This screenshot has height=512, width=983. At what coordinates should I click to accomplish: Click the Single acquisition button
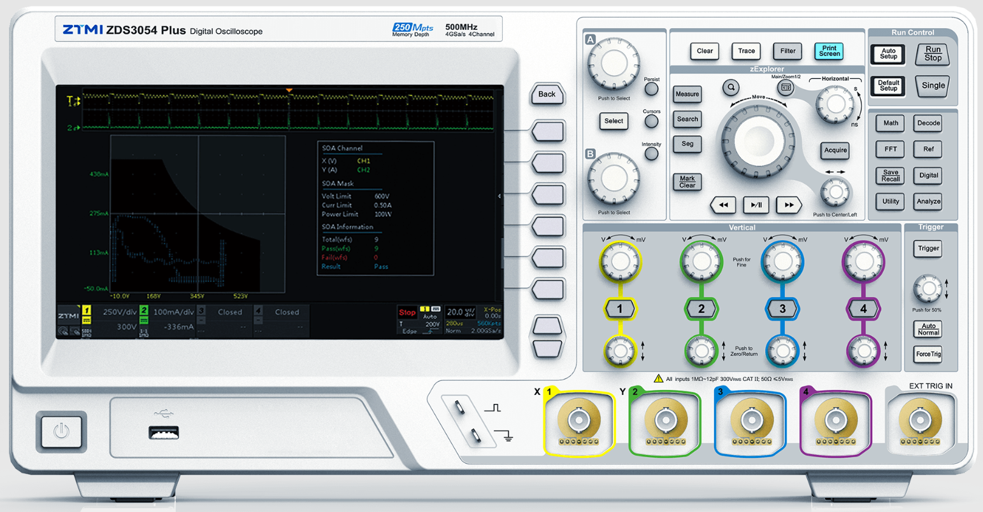tap(933, 86)
